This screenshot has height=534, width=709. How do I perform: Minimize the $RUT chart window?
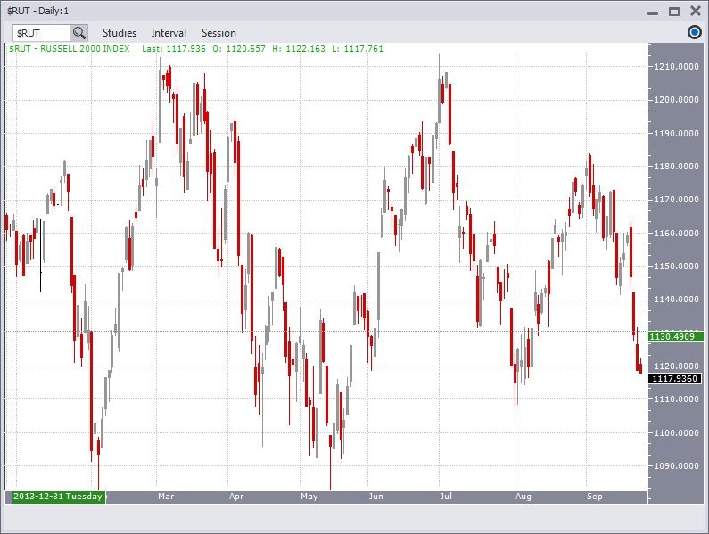(653, 12)
